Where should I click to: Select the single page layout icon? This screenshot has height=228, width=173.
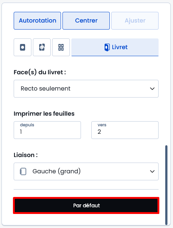click(x=23, y=47)
